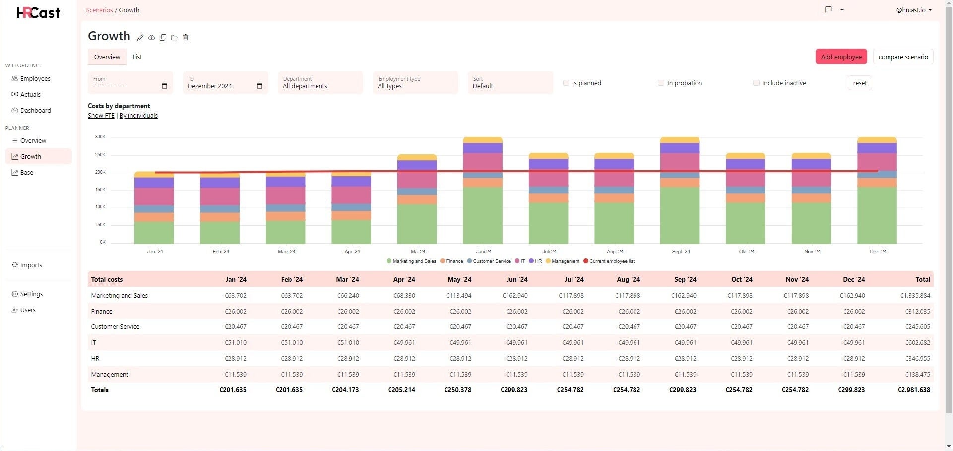The width and height of the screenshot is (953, 451).
Task: Click the plus icon in top bar
Action: [842, 10]
